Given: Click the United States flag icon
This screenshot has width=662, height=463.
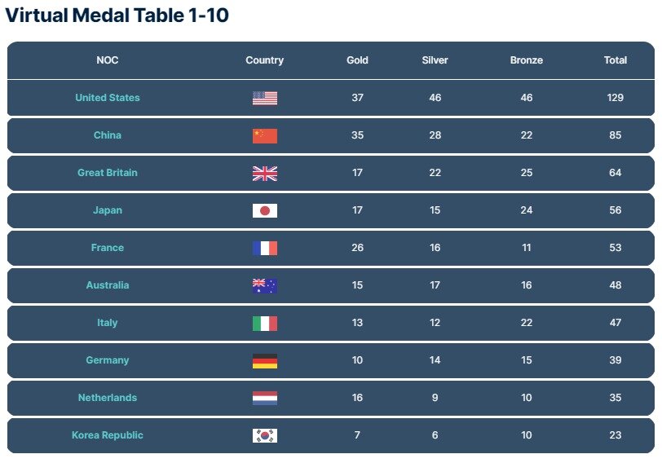Looking at the screenshot, I should point(264,98).
